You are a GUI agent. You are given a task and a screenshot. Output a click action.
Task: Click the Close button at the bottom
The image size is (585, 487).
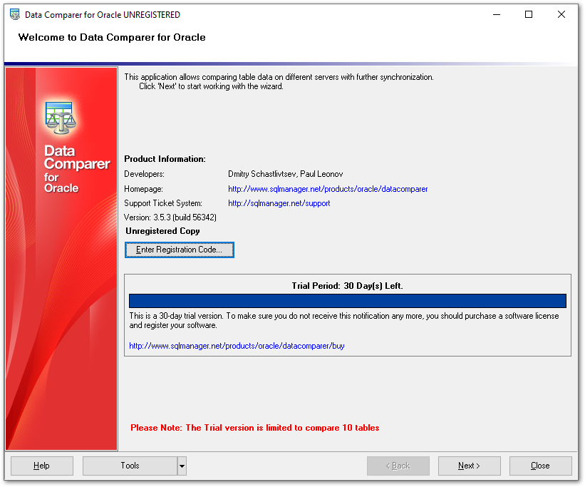click(541, 466)
